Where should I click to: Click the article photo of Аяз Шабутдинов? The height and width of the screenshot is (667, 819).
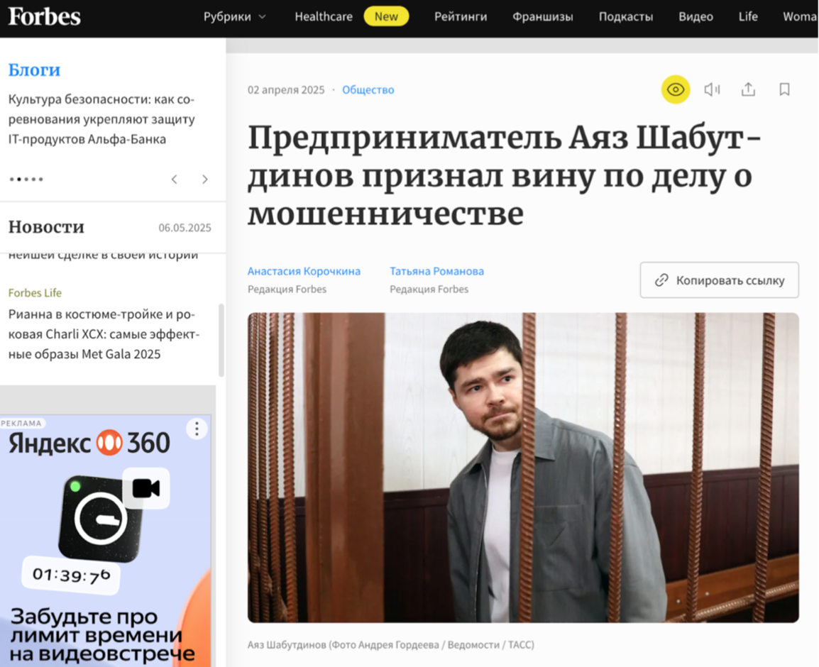click(523, 468)
